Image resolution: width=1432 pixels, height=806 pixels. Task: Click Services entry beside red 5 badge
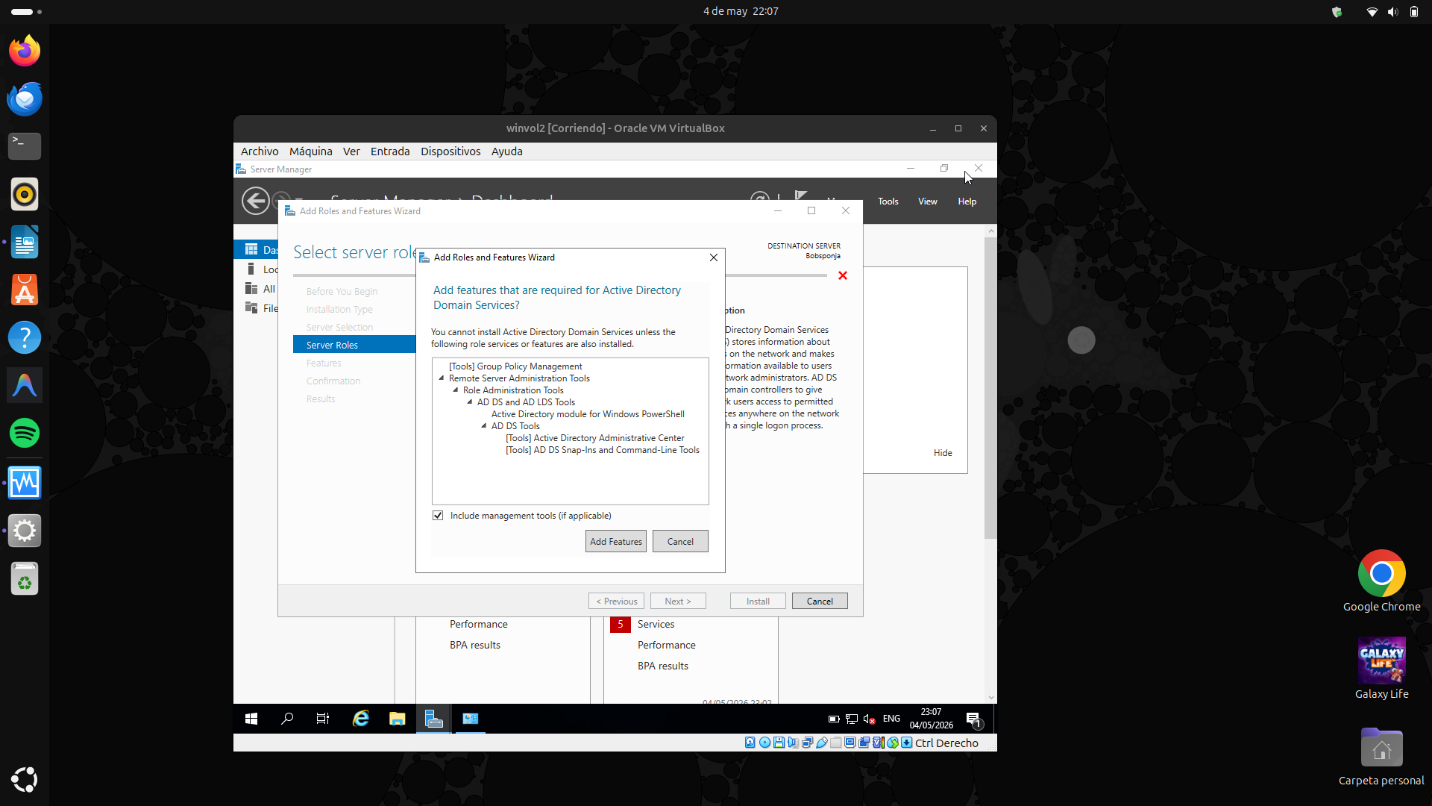pyautogui.click(x=656, y=625)
